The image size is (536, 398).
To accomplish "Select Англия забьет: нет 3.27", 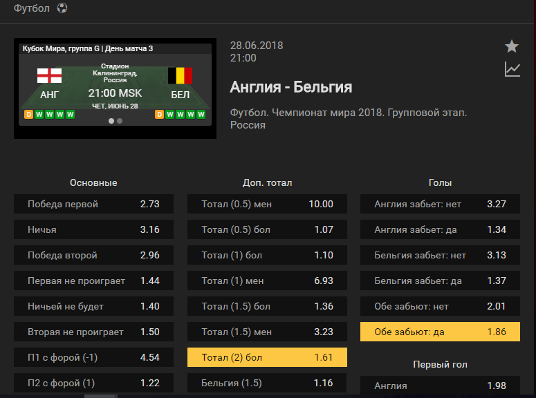I will pyautogui.click(x=441, y=204).
